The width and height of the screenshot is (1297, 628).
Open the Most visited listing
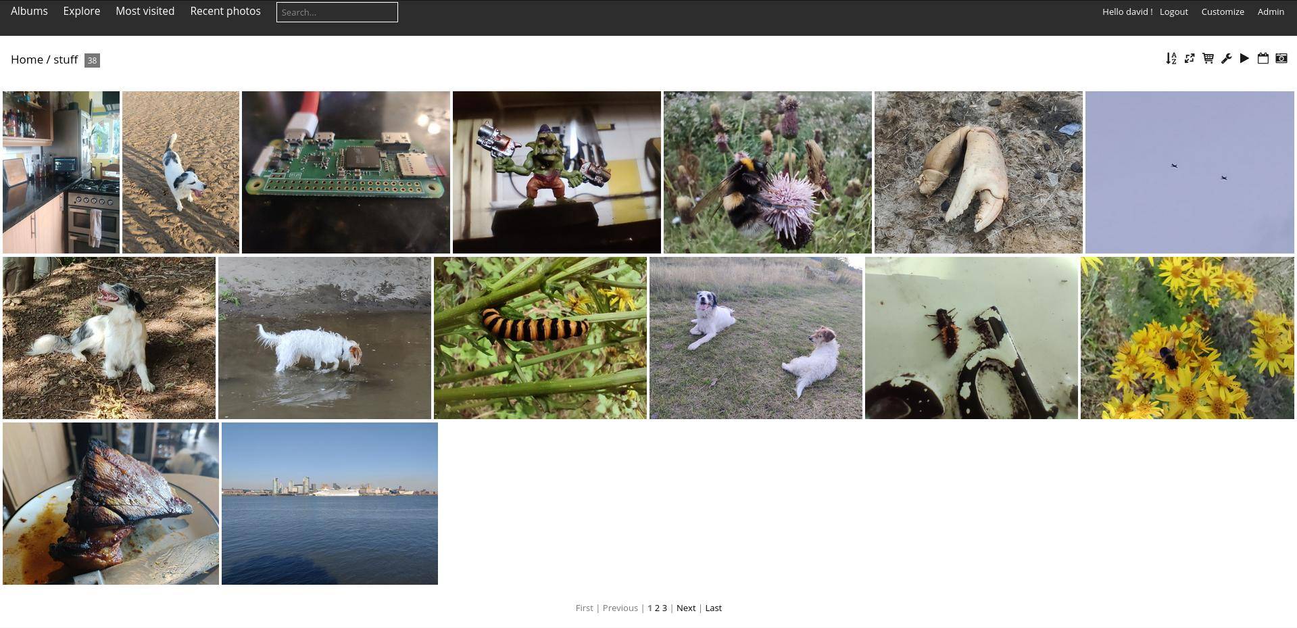pos(145,11)
